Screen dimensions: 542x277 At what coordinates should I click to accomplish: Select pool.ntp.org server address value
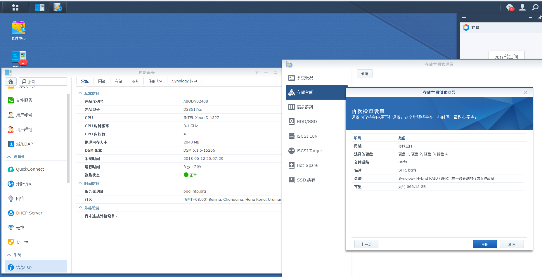pos(195,191)
